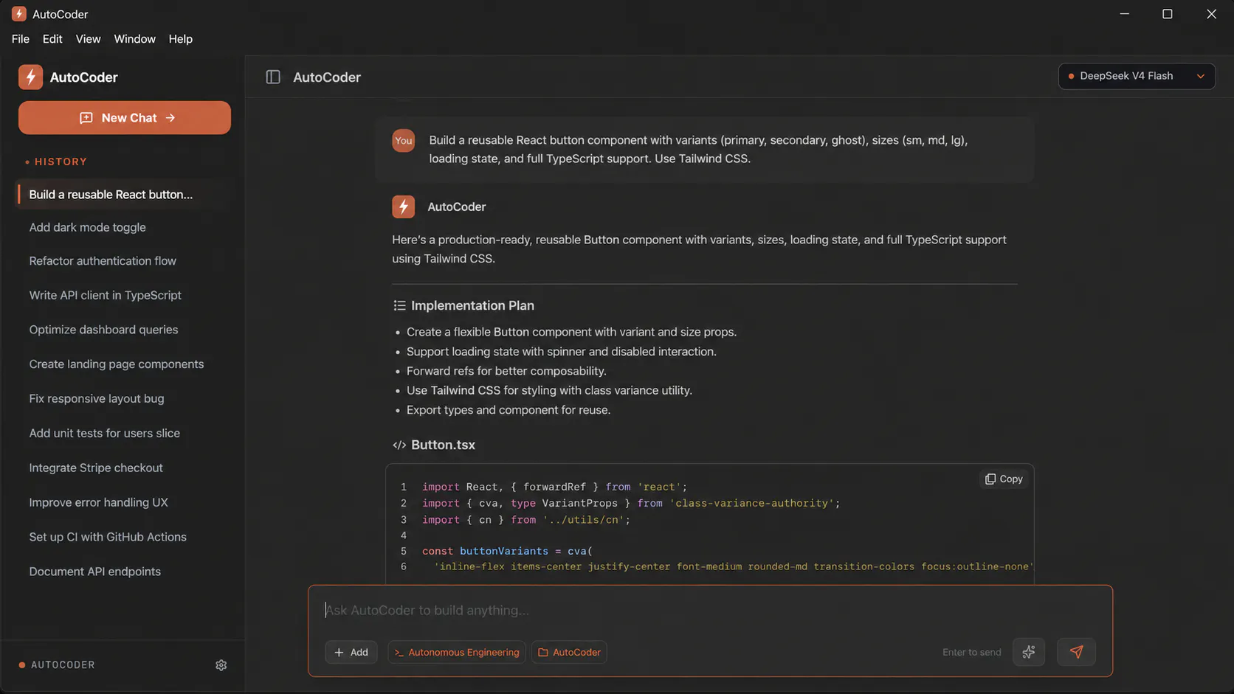Click the sparkle enhance prompt icon

1029,652
